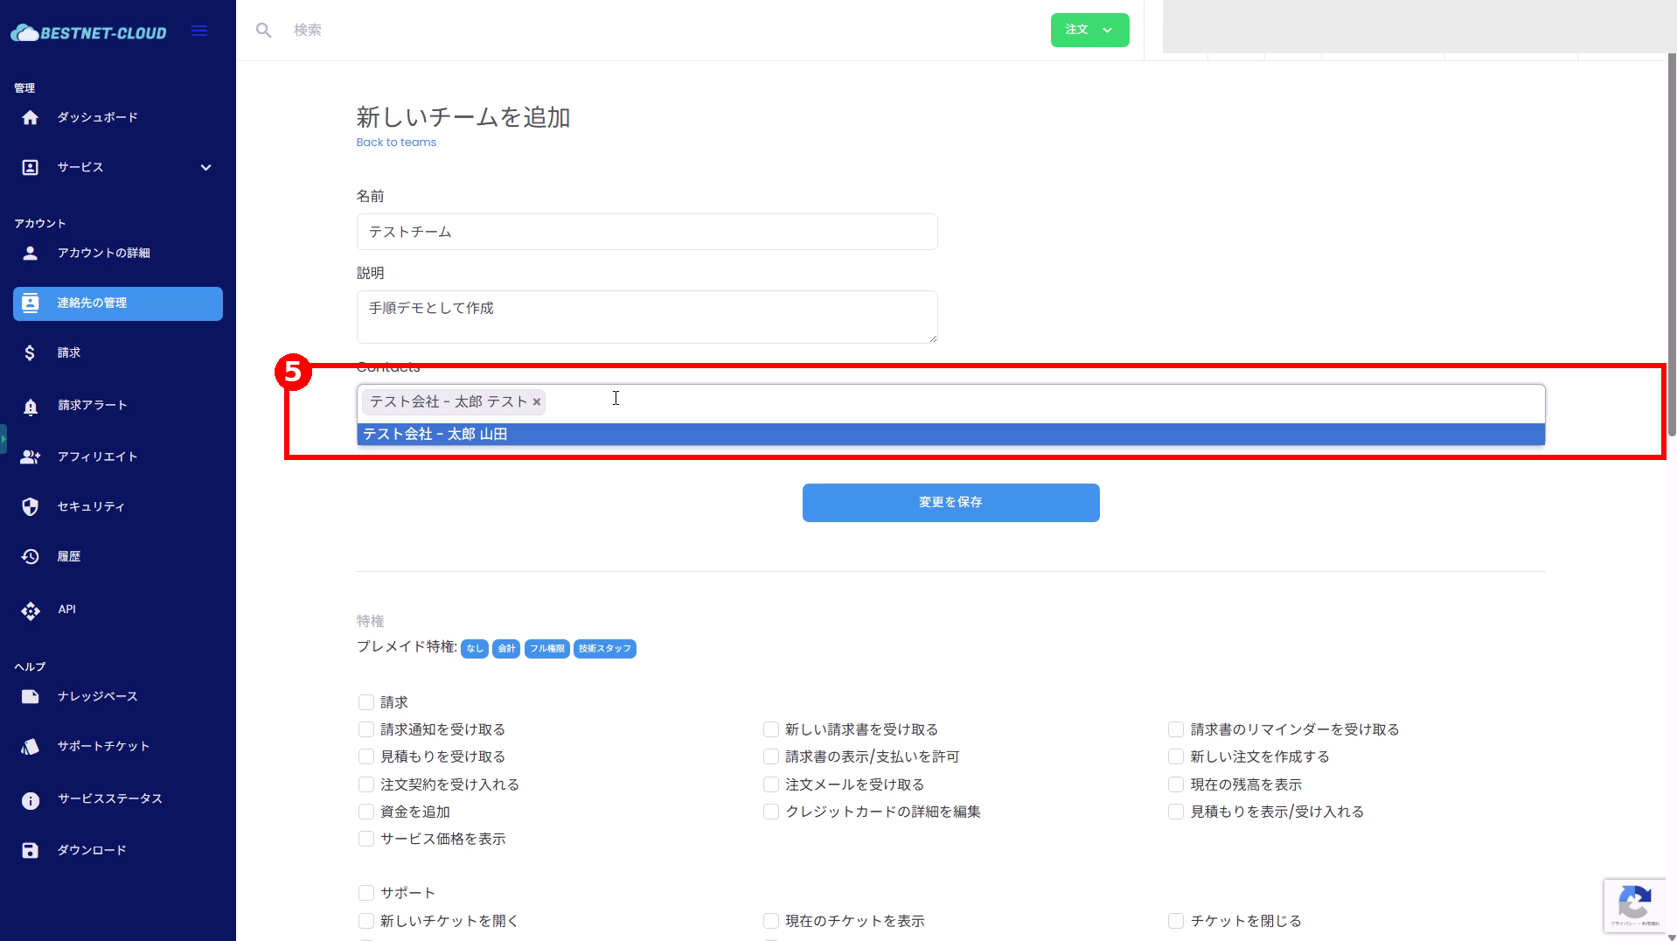Click the 変更を保存 button

coord(950,503)
